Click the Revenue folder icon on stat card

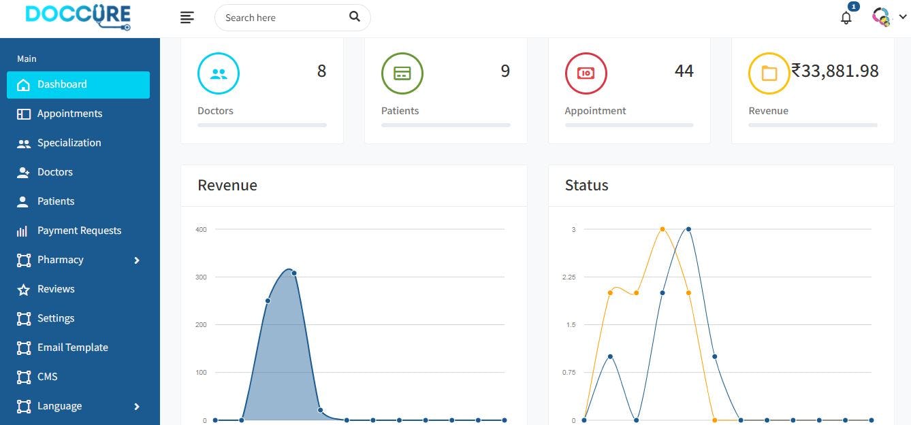tap(769, 73)
